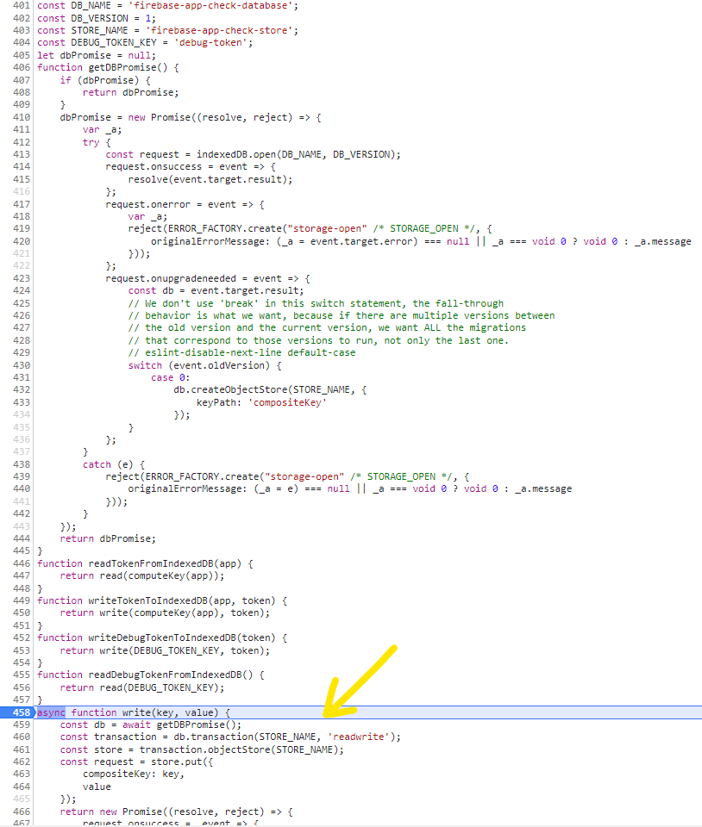The height and width of the screenshot is (827, 702).
Task: Click line number 460 in the gutter
Action: point(22,737)
